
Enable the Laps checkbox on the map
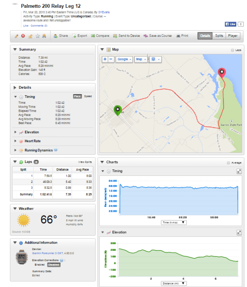232,50
